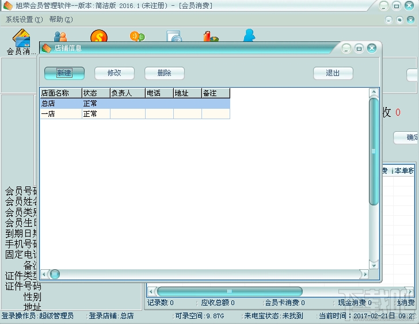Image resolution: width=419 pixels, height=324 pixels.
Task: Click the orange dollar coin toolbar icon
Action: pyautogui.click(x=99, y=36)
